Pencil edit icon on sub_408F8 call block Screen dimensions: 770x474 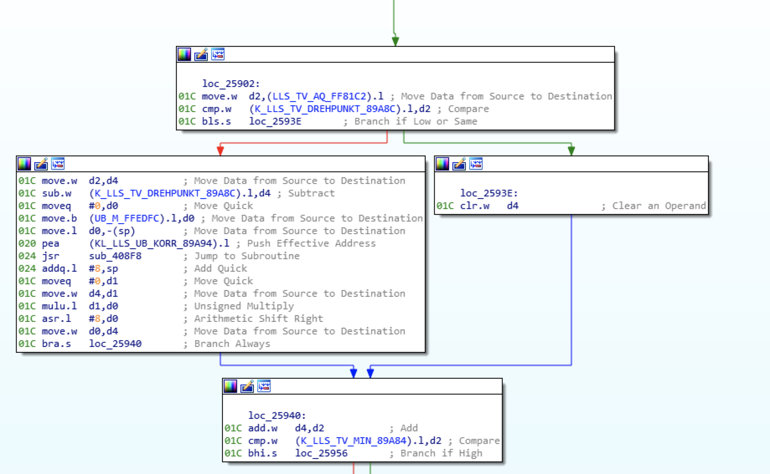tap(41, 164)
